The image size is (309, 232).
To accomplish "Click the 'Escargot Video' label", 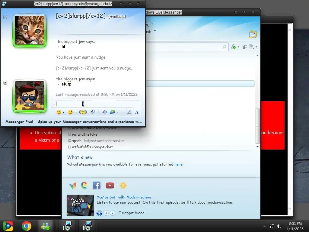I will pyautogui.click(x=132, y=213).
